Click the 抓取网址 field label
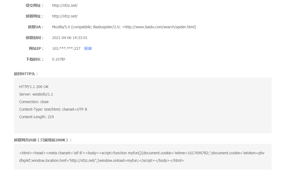Image resolution: width=288 pixels, height=175 pixels. [x=34, y=16]
